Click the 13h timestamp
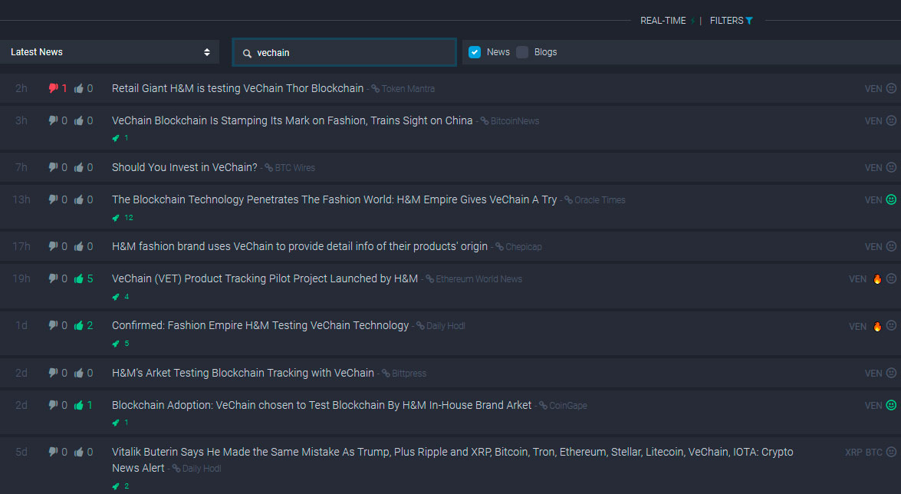This screenshot has width=901, height=494. tap(21, 199)
